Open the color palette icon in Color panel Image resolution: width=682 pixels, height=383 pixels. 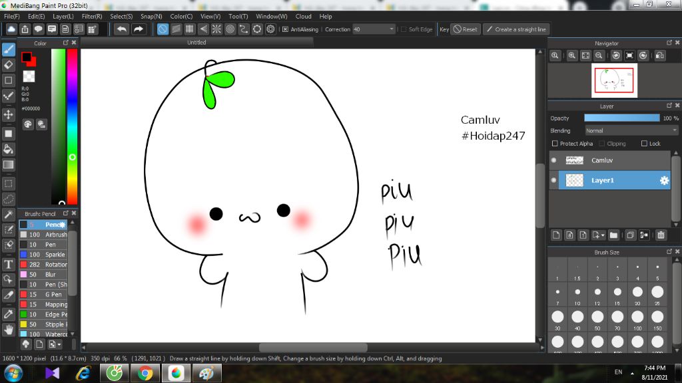coord(28,124)
